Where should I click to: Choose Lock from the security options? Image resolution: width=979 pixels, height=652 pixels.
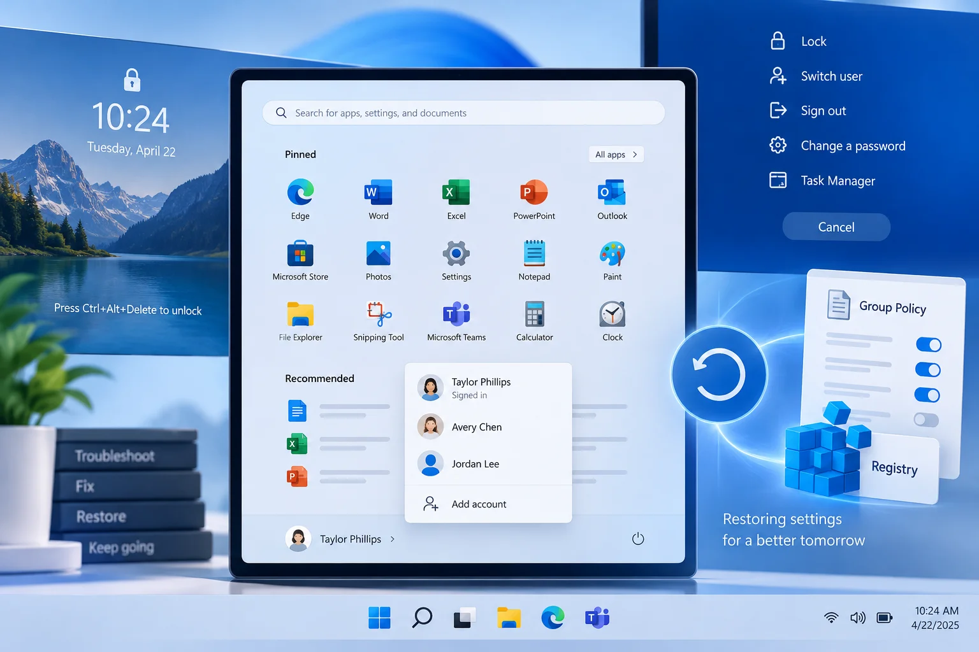[x=798, y=41]
